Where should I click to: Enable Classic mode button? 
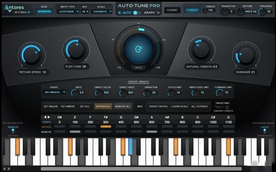pos(172,10)
